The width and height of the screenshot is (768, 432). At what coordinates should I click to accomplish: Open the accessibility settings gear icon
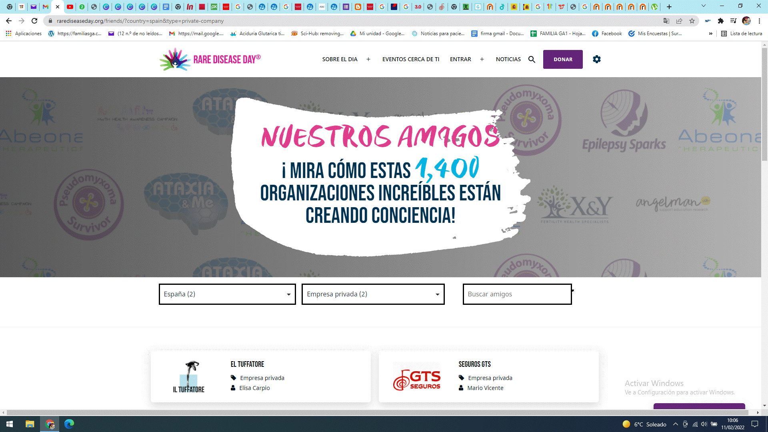pyautogui.click(x=596, y=59)
